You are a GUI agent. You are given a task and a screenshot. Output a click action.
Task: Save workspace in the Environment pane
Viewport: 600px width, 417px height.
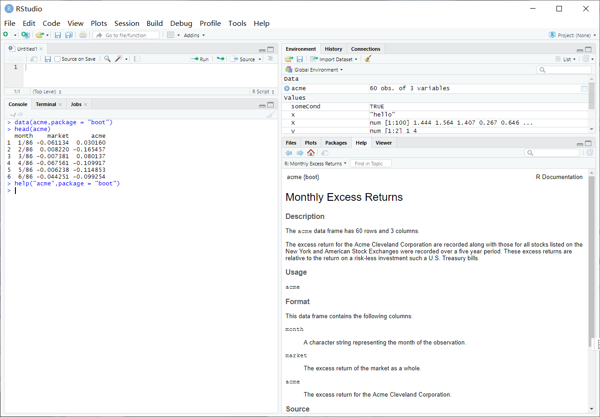[x=300, y=59]
